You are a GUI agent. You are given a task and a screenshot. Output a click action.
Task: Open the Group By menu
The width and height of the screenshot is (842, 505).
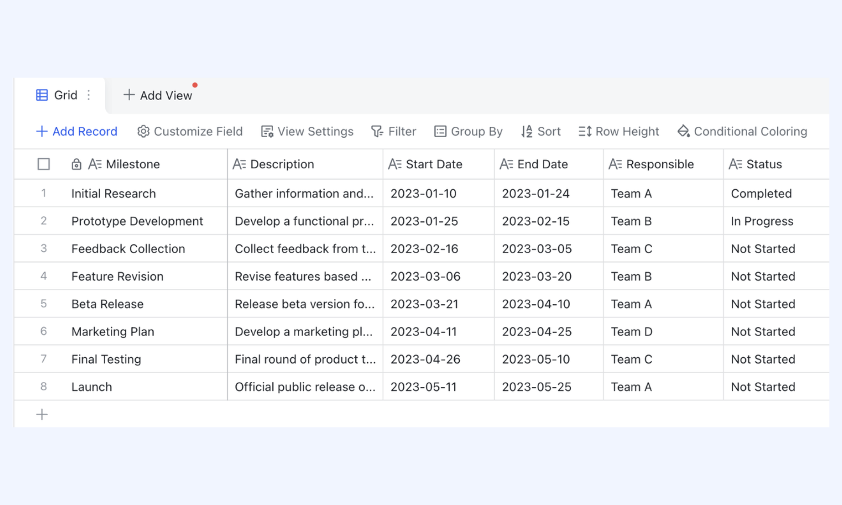pos(469,131)
